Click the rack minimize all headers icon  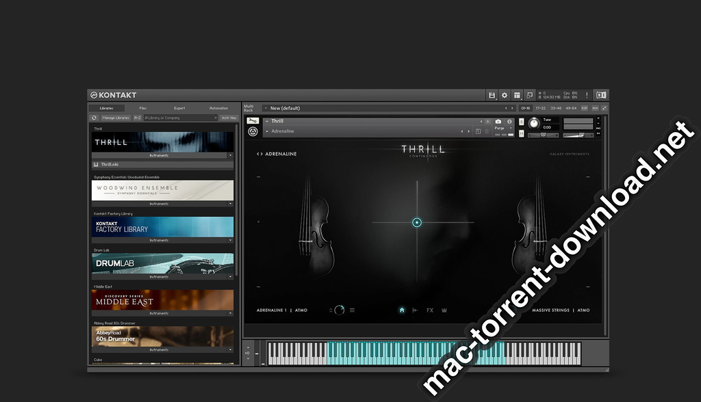coord(604,108)
